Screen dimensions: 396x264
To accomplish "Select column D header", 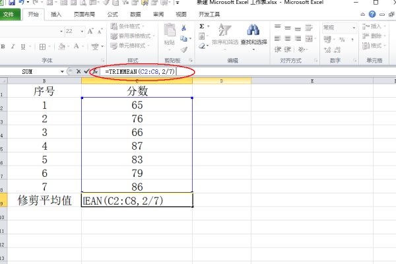I will pyautogui.click(x=222, y=81).
